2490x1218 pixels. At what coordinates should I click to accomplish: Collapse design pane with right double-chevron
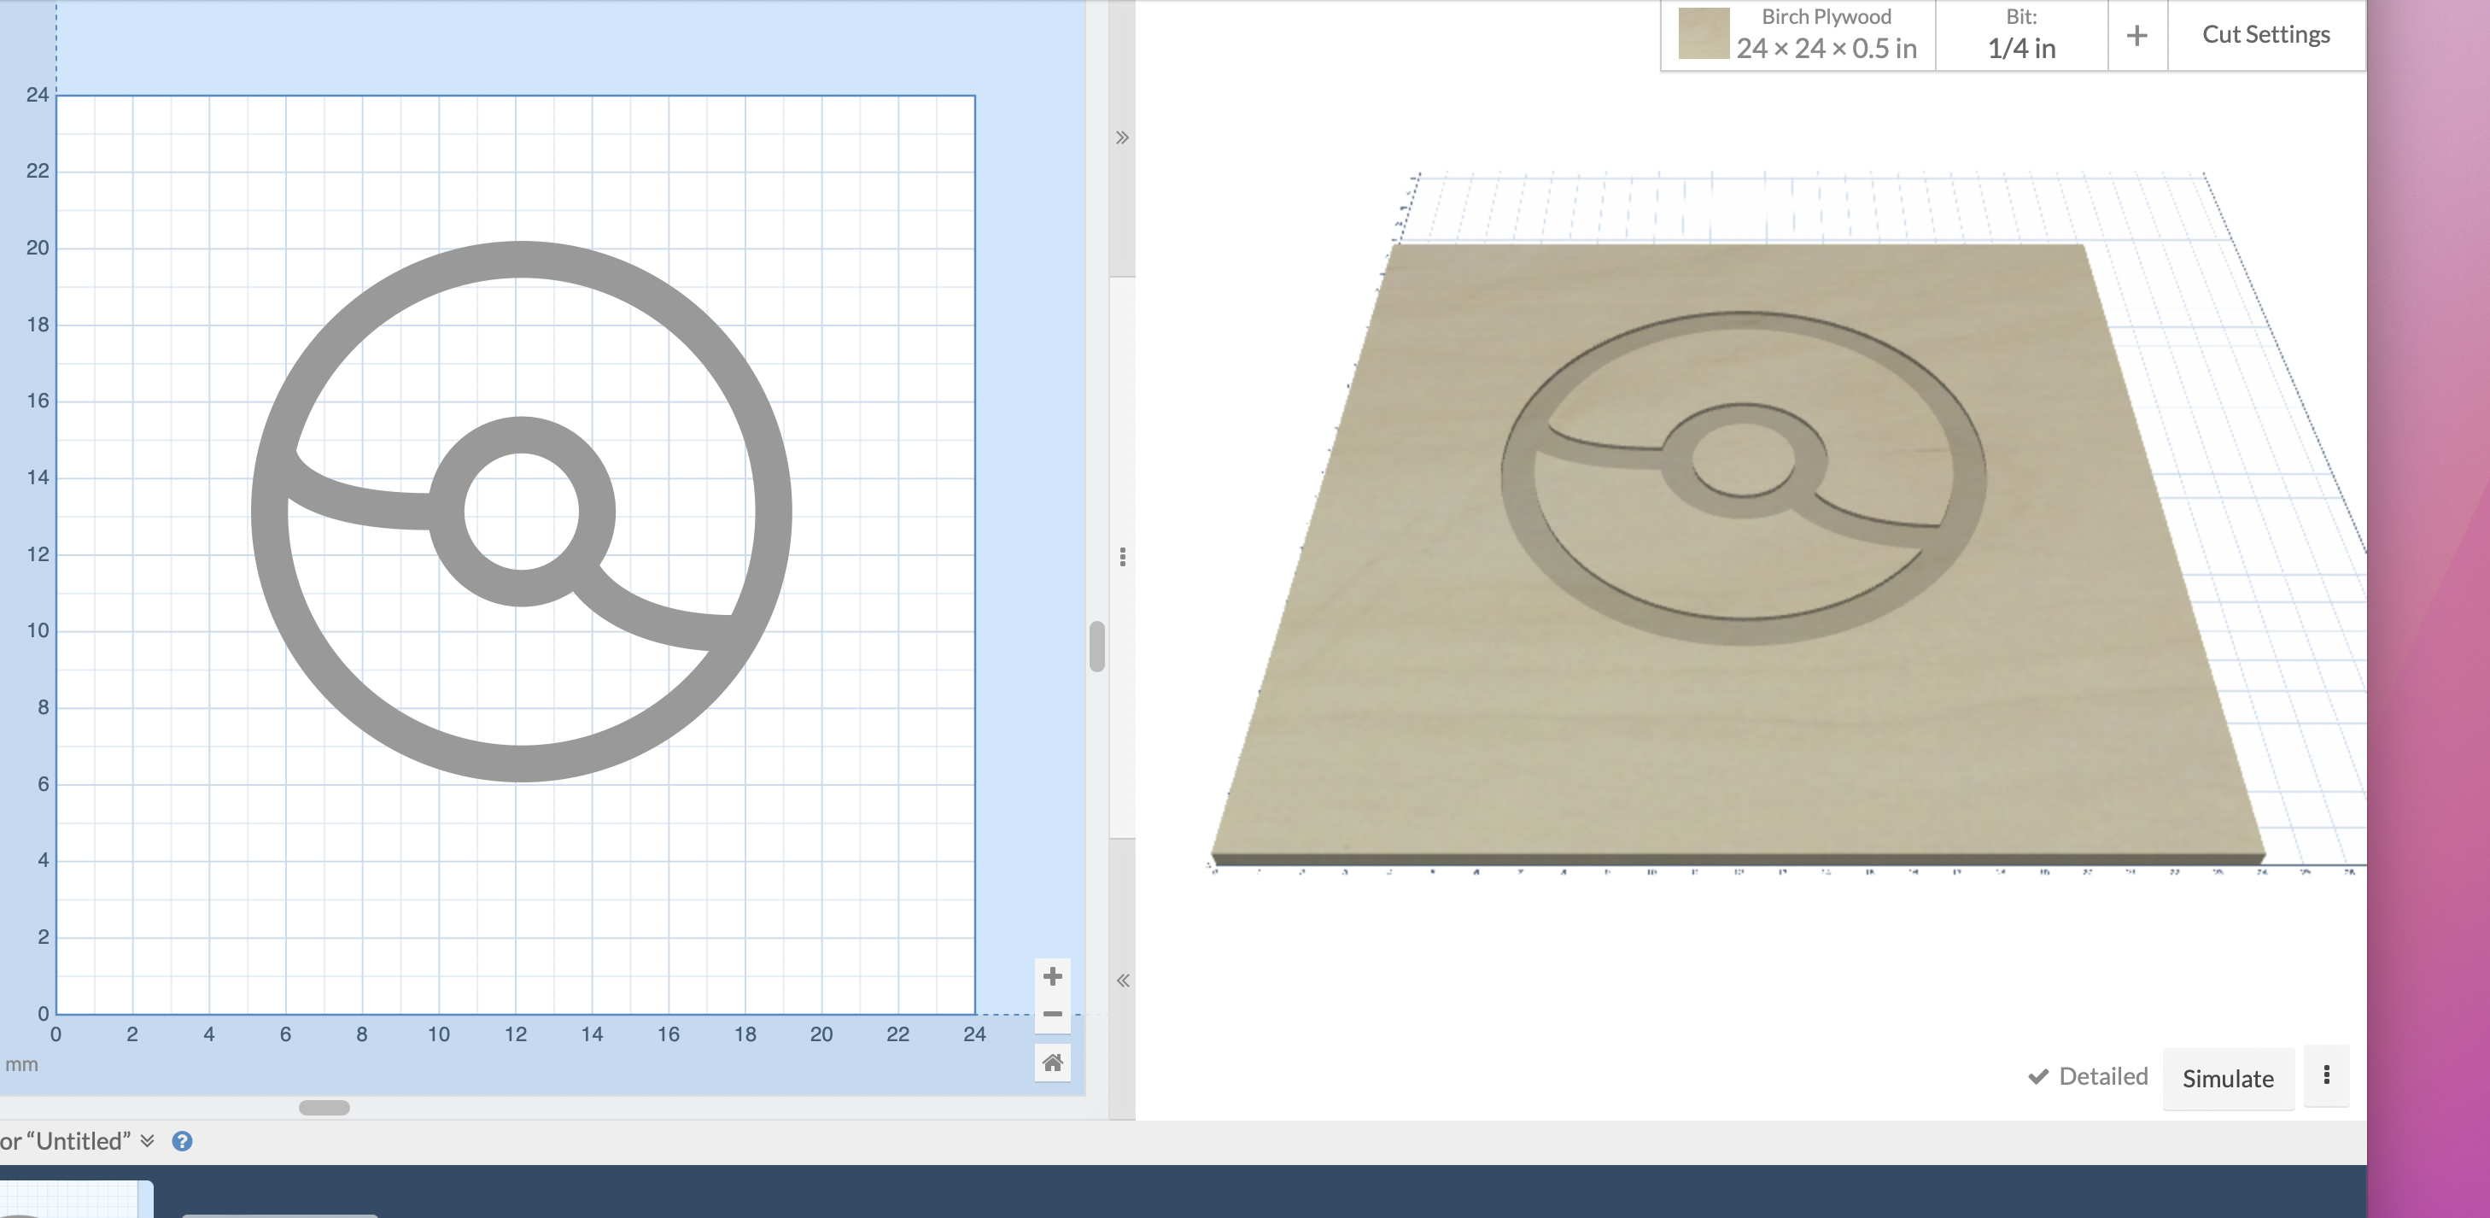[1122, 138]
